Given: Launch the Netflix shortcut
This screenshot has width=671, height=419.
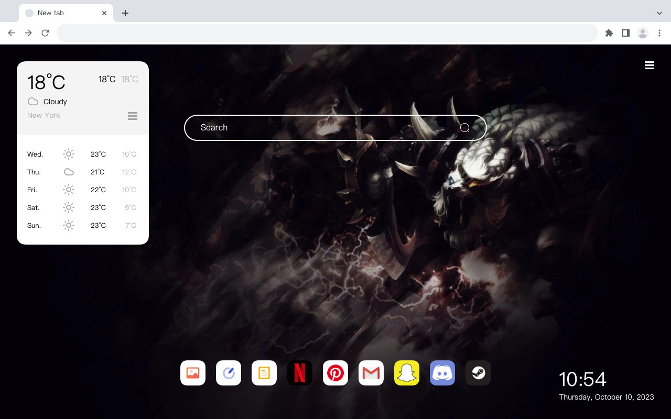Looking at the screenshot, I should pyautogui.click(x=300, y=373).
